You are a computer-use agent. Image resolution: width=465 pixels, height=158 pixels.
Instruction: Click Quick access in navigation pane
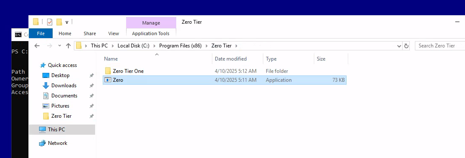pos(62,65)
